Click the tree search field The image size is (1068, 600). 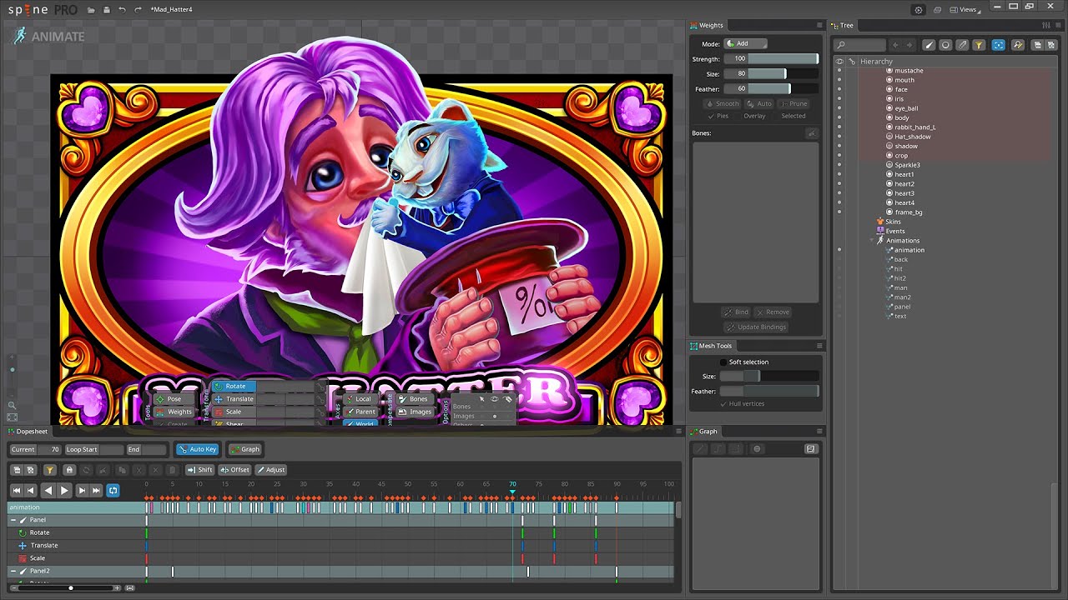[860, 45]
